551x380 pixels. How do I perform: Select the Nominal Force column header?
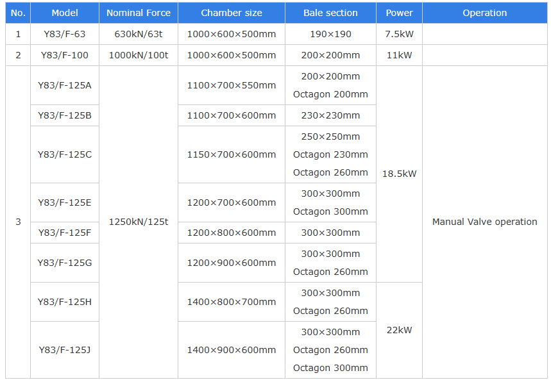point(139,13)
